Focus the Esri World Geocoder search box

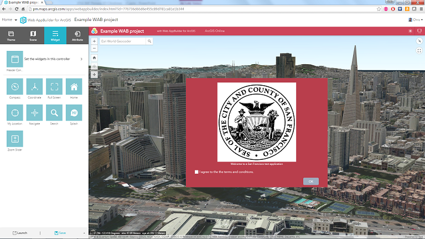point(123,41)
